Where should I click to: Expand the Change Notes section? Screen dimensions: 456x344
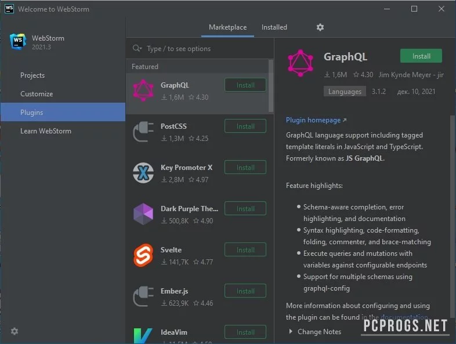coord(315,331)
